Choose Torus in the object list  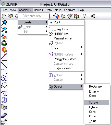pos(93,121)
